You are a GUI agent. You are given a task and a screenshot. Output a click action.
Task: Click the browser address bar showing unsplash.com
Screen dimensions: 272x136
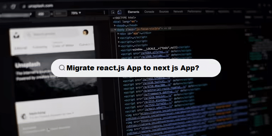click(x=41, y=6)
